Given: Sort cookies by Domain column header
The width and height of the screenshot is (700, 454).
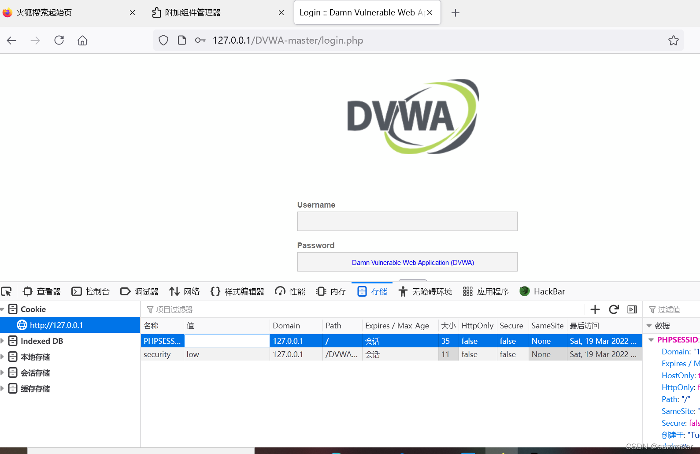Looking at the screenshot, I should click(x=296, y=326).
